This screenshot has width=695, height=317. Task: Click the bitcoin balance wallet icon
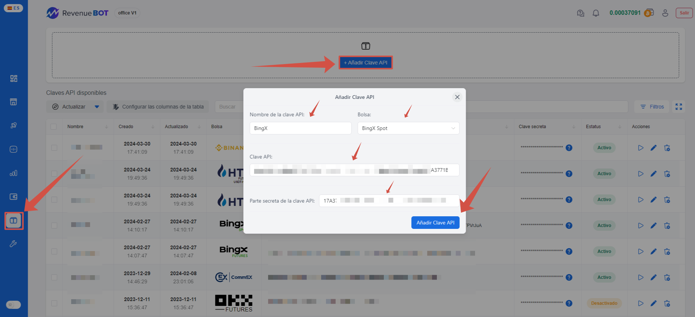(x=649, y=13)
